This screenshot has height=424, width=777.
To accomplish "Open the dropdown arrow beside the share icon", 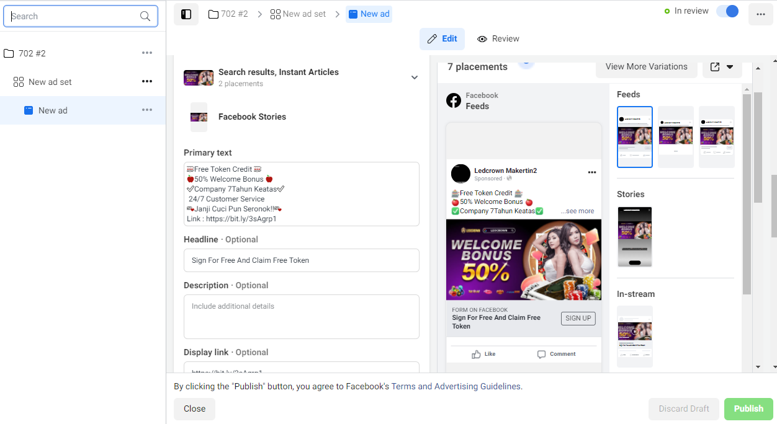I will tap(730, 67).
